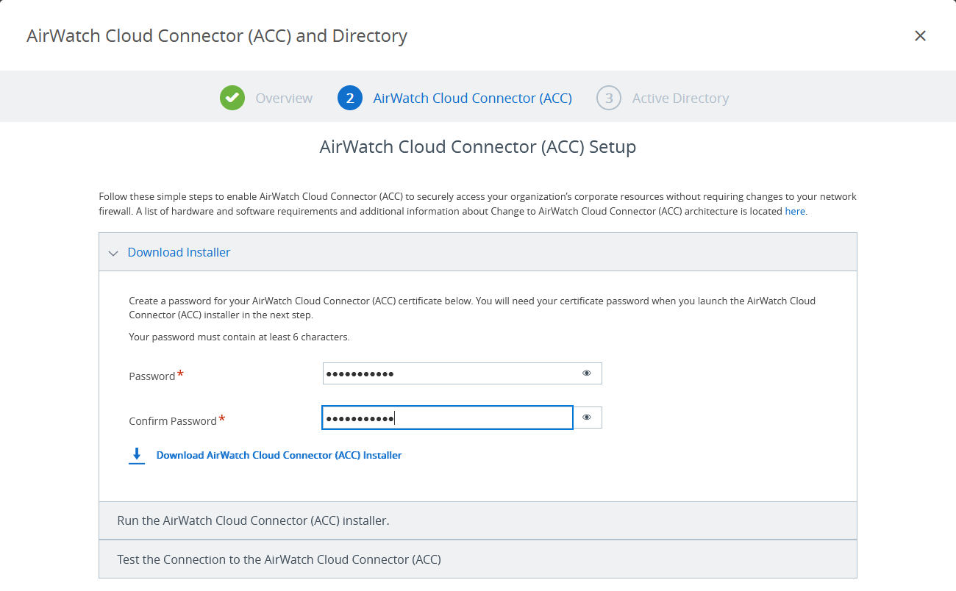
Task: Focus the Confirm Password input field
Action: (x=447, y=418)
